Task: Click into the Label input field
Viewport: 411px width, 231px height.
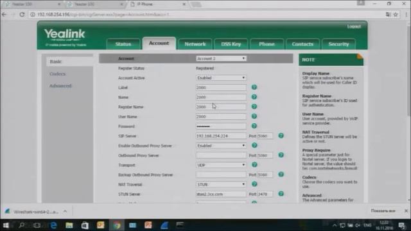Action: [x=221, y=87]
